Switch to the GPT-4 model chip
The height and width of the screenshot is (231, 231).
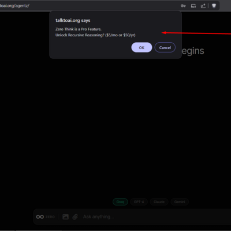coord(139,202)
